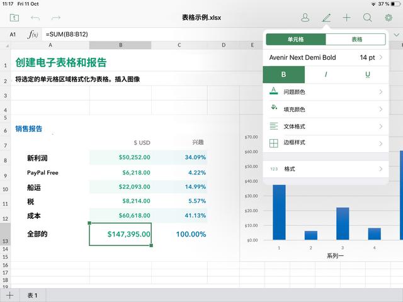Toggle italic formatting I
Screen dimensions: 403x302
(x=326, y=74)
